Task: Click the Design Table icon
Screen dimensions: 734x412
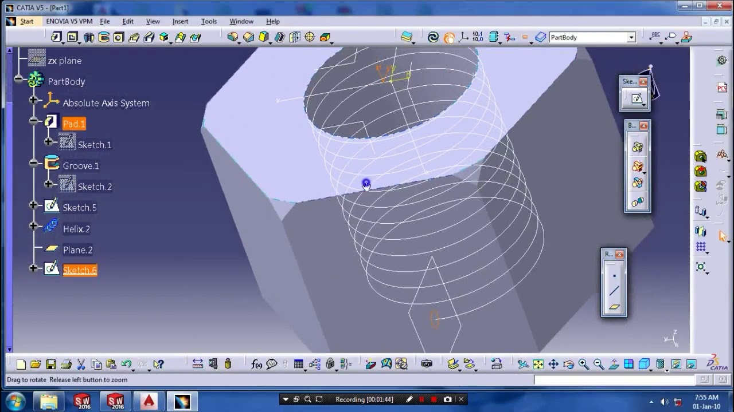Action: point(298,364)
